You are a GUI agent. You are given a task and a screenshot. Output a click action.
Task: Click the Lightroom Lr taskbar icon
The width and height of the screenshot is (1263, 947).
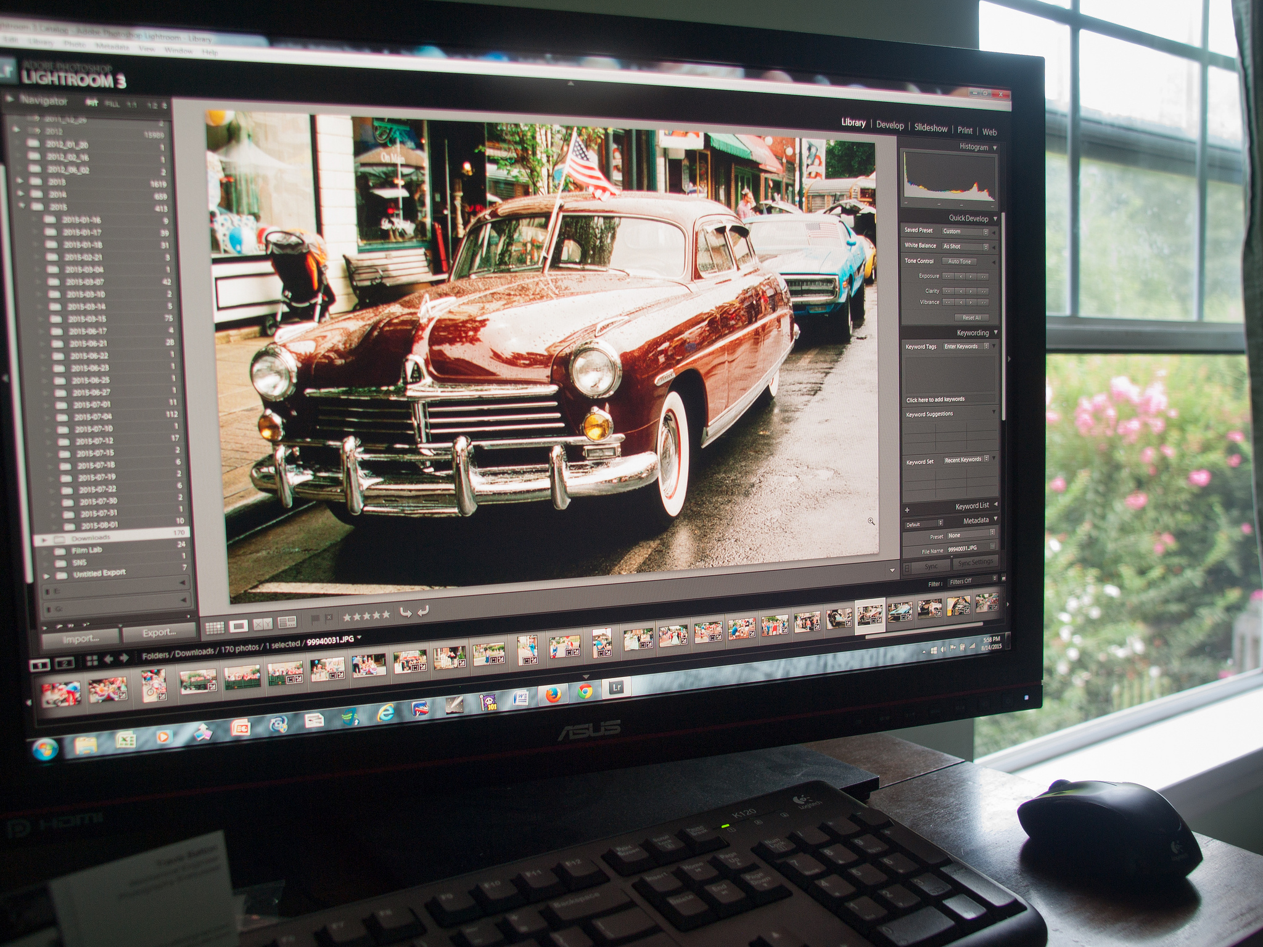pos(617,687)
